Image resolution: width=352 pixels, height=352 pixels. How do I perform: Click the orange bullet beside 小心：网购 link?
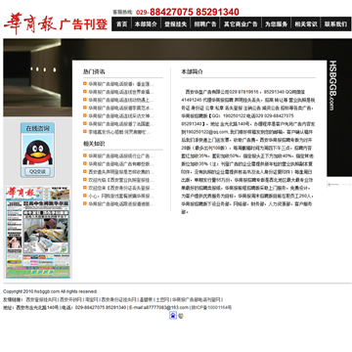point(85,196)
